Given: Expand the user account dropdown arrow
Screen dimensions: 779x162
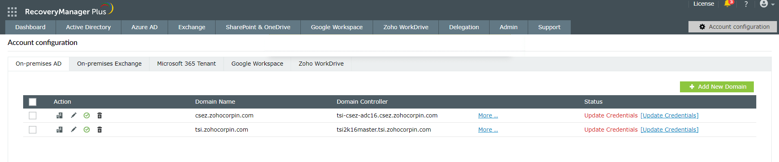Looking at the screenshot, I should point(773,4).
